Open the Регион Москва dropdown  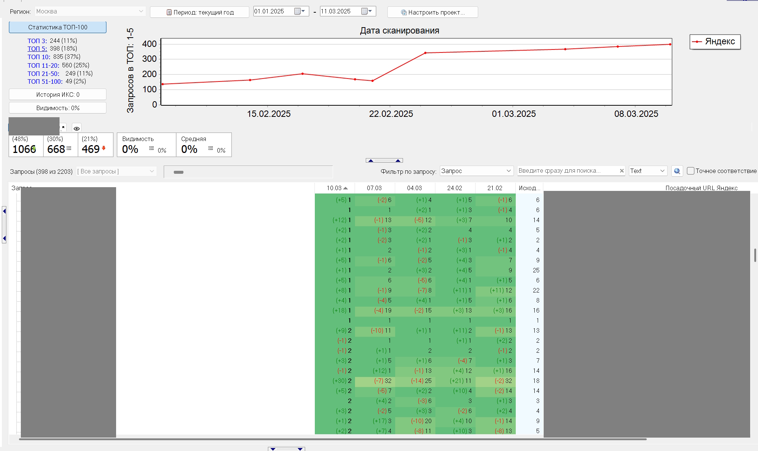pyautogui.click(x=90, y=11)
